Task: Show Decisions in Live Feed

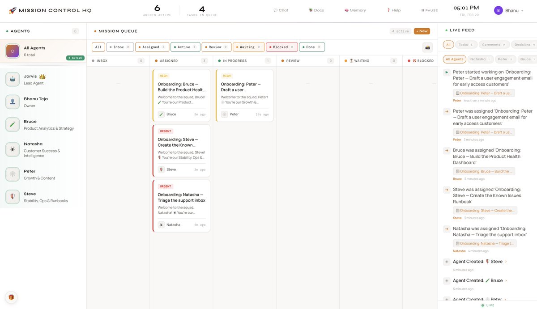Action: coord(525,45)
